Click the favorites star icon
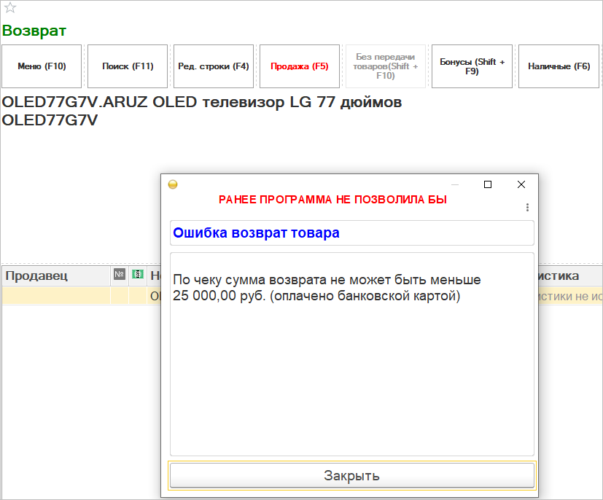The image size is (603, 500). click(x=10, y=8)
